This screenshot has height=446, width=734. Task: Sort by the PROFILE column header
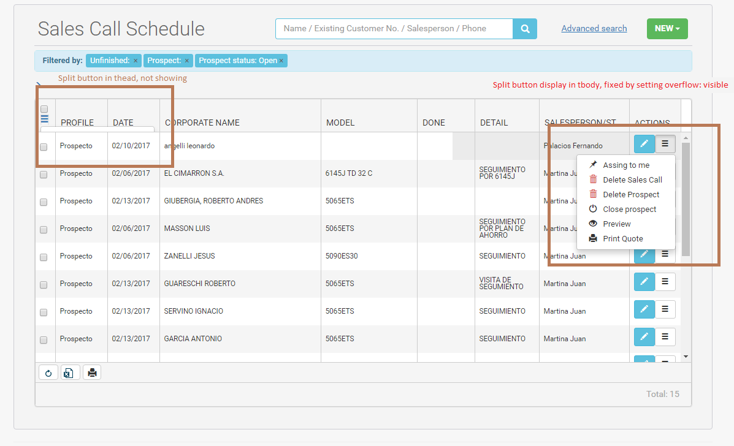(77, 123)
